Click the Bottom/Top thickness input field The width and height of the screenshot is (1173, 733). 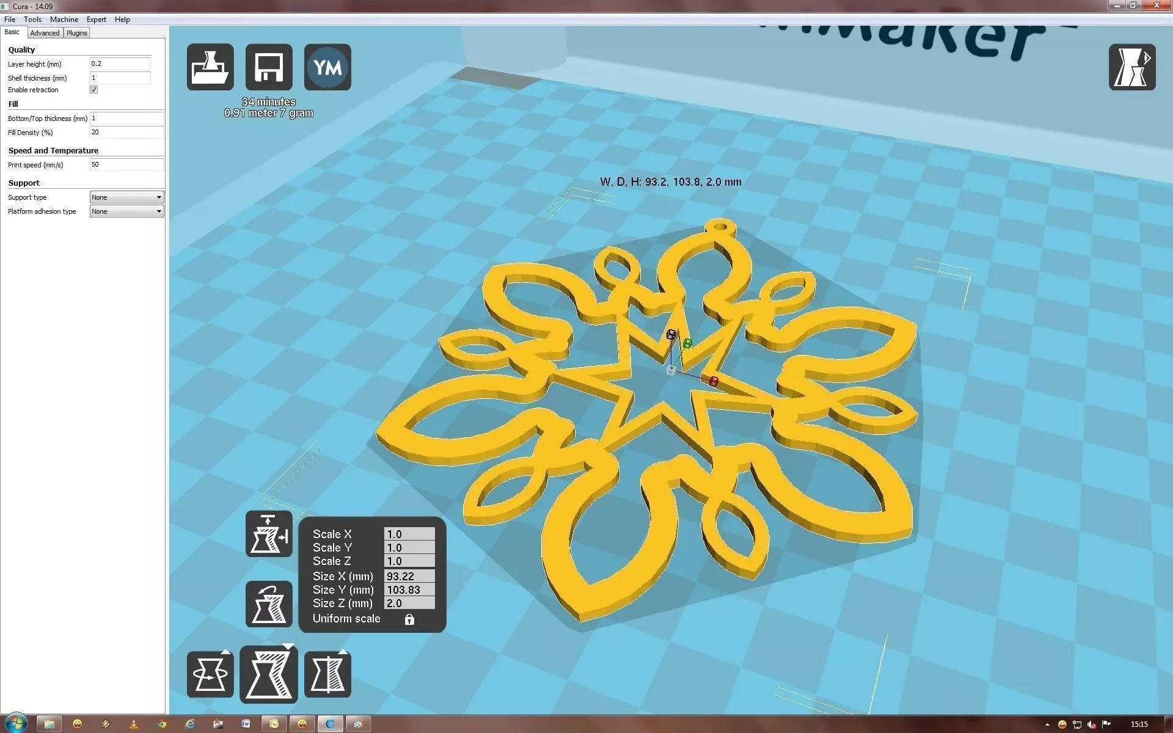(x=126, y=119)
